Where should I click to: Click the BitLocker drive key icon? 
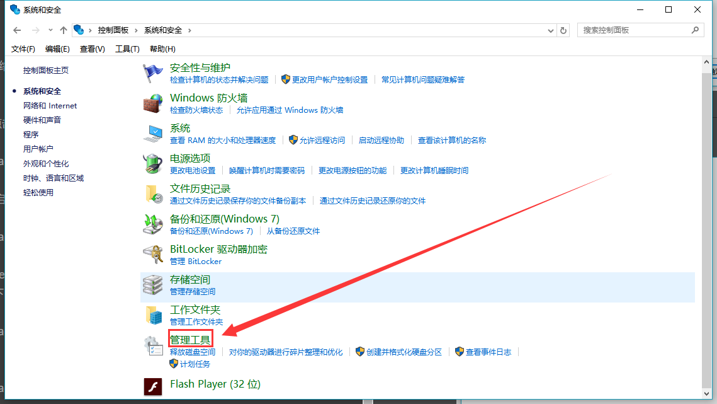click(152, 255)
